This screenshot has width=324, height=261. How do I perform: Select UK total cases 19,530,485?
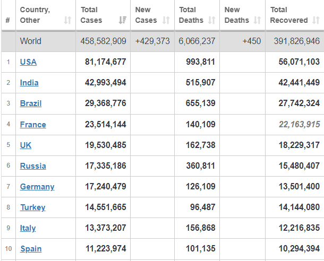click(x=106, y=145)
